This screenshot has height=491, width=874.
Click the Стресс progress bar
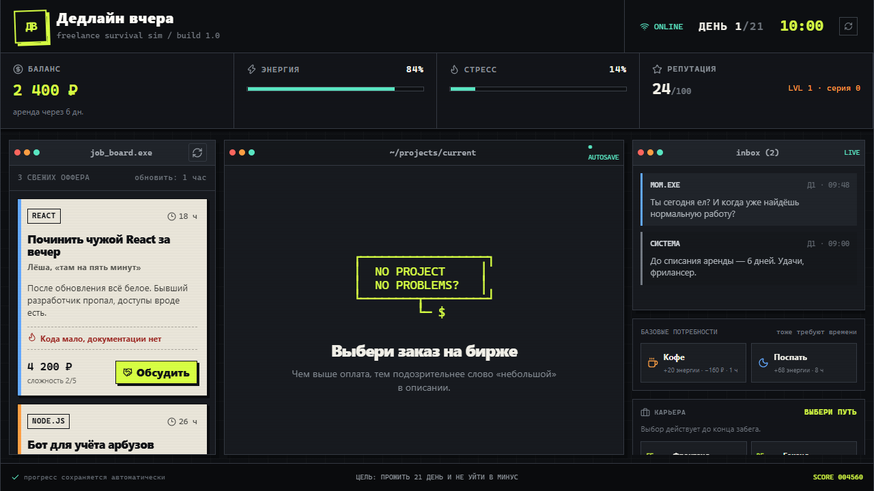[x=538, y=89]
